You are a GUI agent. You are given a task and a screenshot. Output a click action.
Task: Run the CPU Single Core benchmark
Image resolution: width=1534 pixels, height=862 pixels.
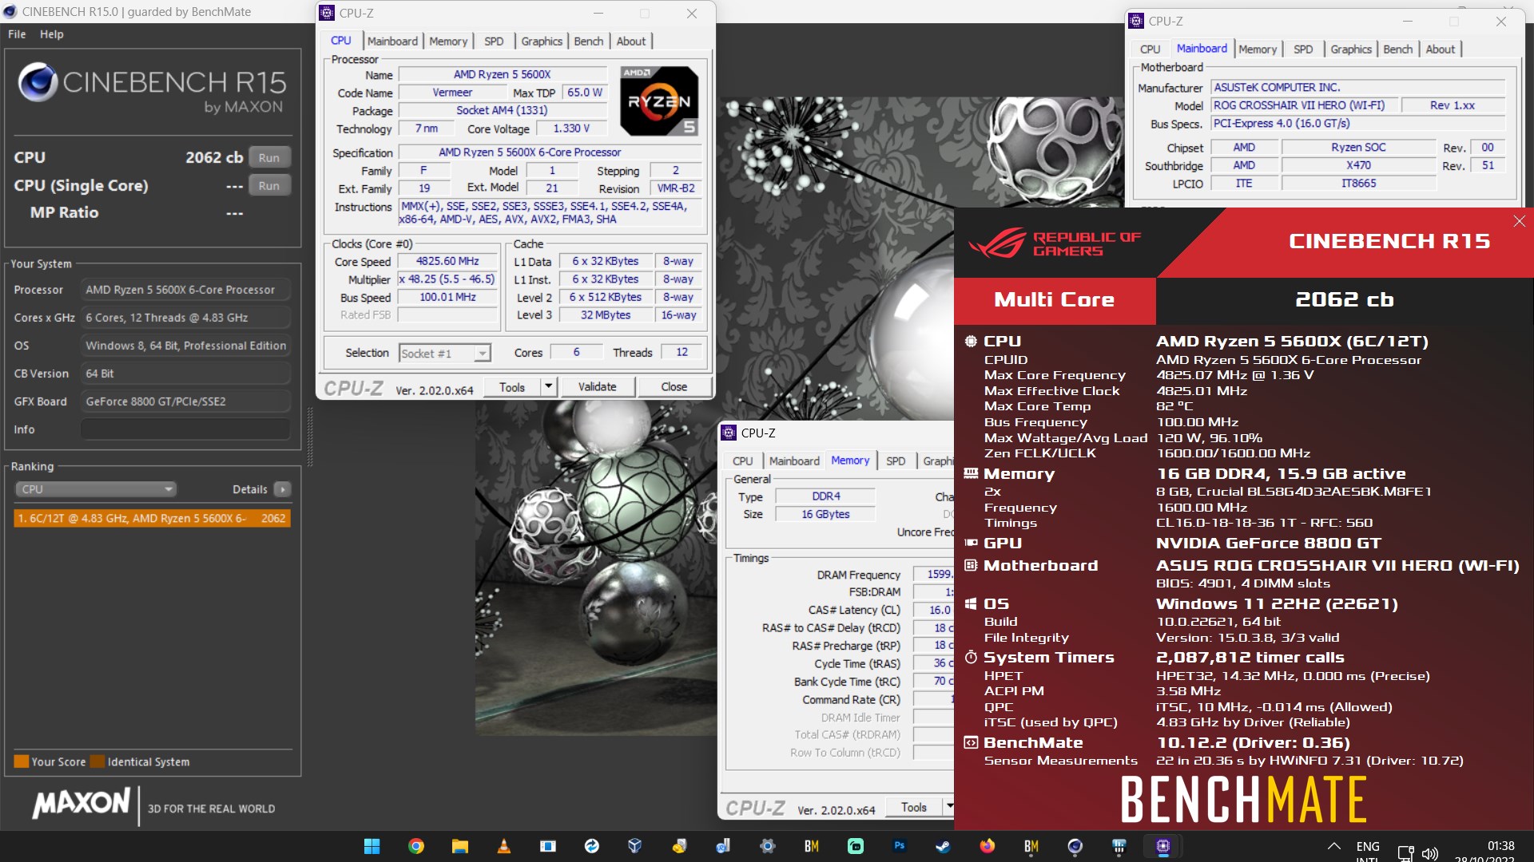(x=269, y=185)
